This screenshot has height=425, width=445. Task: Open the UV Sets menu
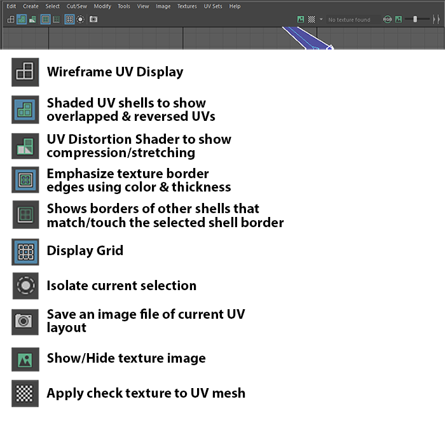click(213, 6)
